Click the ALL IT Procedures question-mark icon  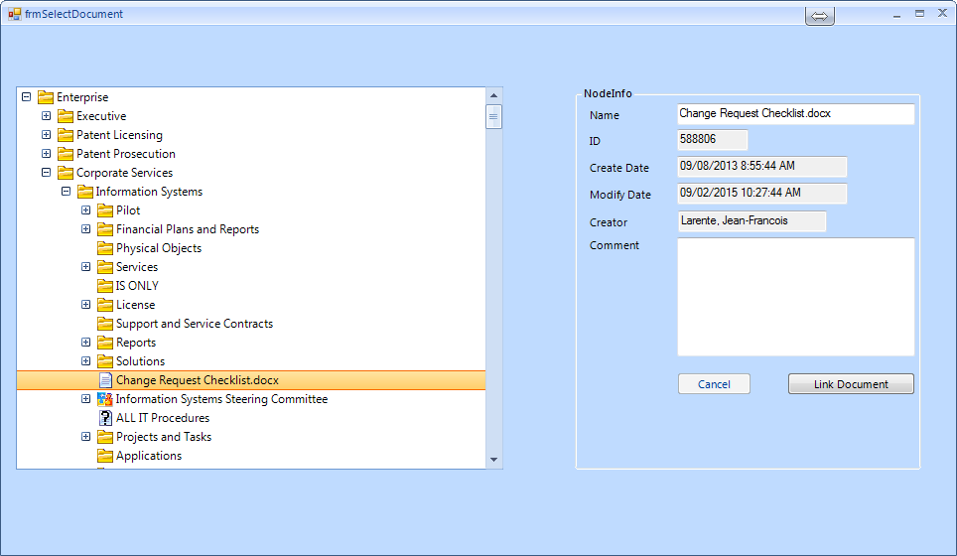(105, 418)
